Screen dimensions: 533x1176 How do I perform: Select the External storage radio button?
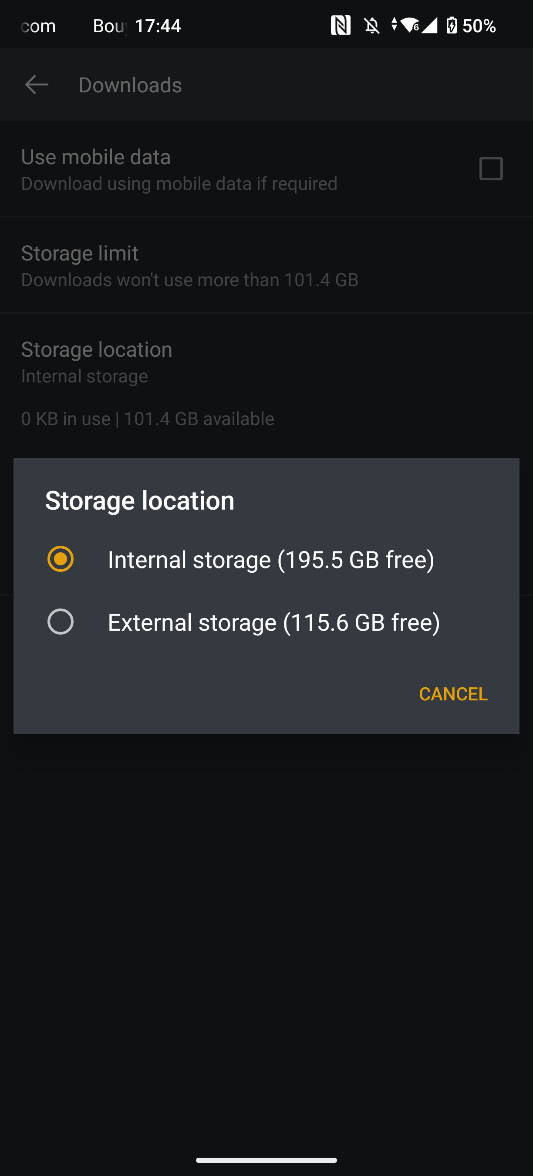[61, 622]
